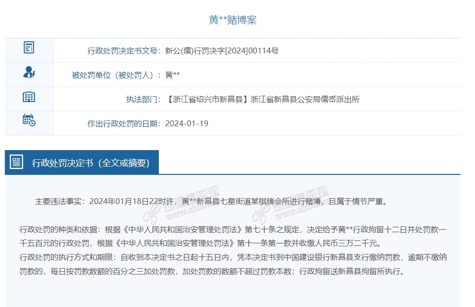Screen dimensions: 475x307
Task: Click the document icon in the blue section header
Action: [x=17, y=162]
